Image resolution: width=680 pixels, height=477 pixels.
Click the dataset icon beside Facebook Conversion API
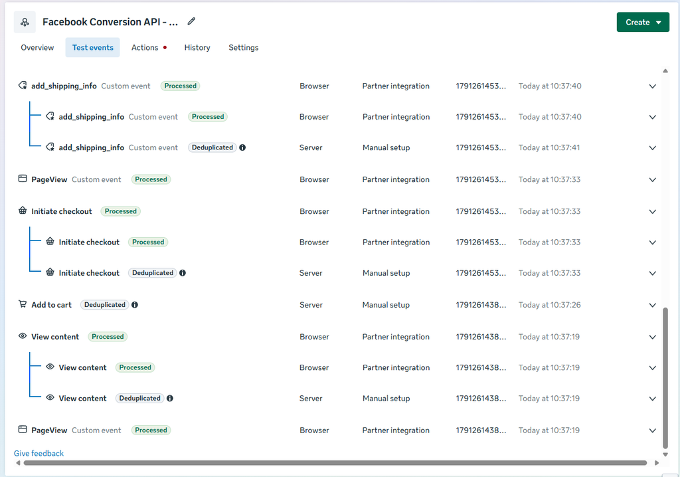25,22
